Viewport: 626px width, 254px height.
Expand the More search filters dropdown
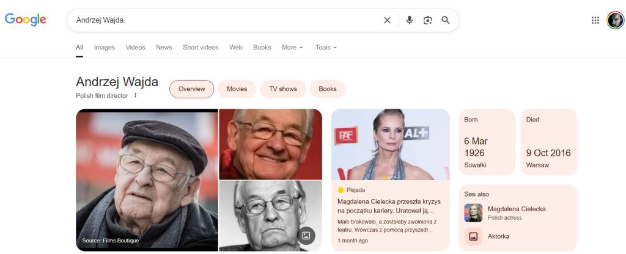(292, 48)
